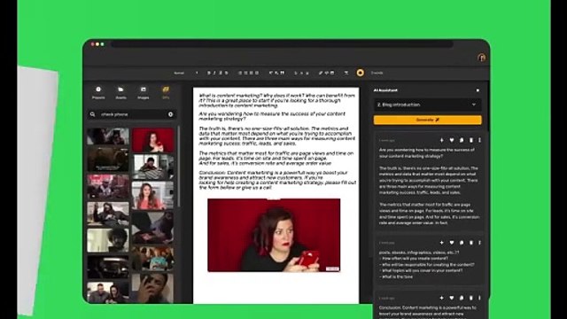Delete the 'Conclusion: Content marketing' result in AI panel

pos(470,298)
